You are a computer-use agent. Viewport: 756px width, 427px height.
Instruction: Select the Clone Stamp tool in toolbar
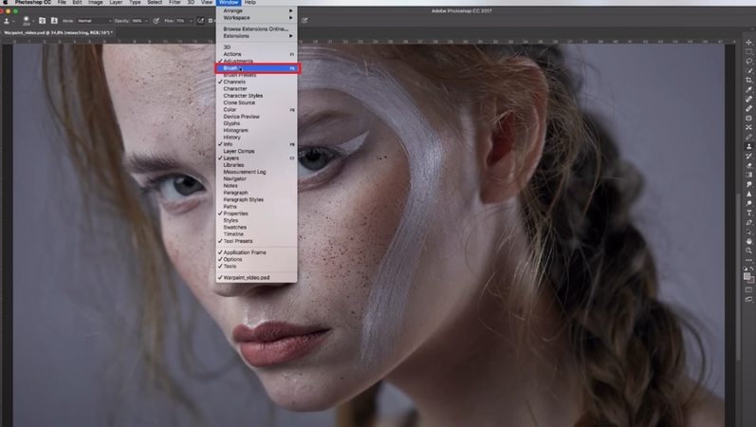pyautogui.click(x=748, y=146)
